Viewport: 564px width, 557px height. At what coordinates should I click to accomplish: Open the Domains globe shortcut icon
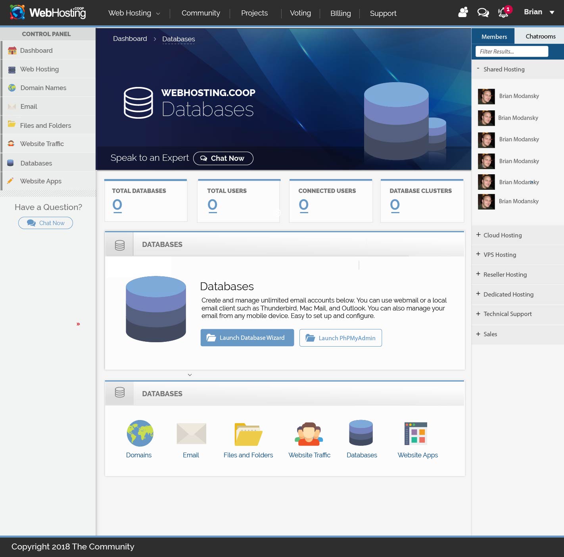click(x=140, y=433)
